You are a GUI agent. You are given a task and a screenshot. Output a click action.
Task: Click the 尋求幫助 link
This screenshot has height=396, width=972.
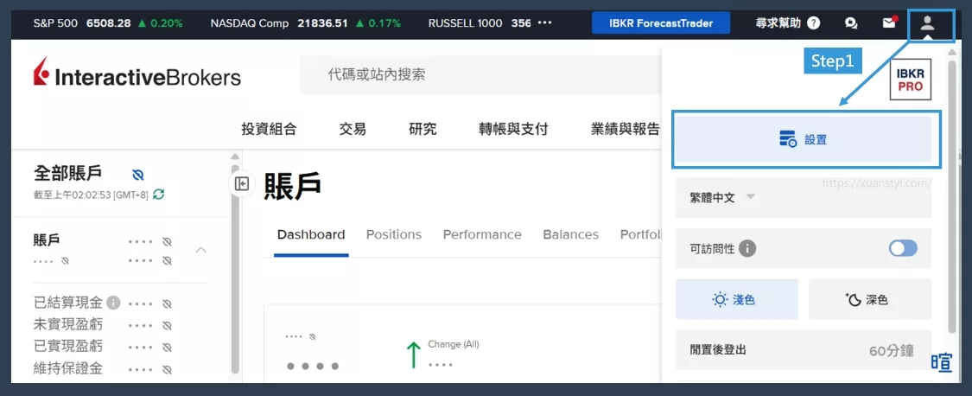(778, 23)
